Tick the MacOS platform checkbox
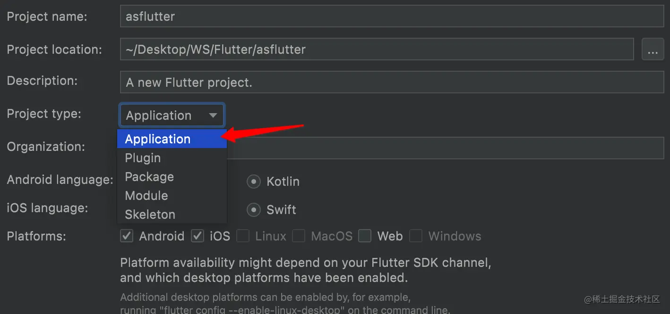This screenshot has width=670, height=314. pyautogui.click(x=299, y=236)
